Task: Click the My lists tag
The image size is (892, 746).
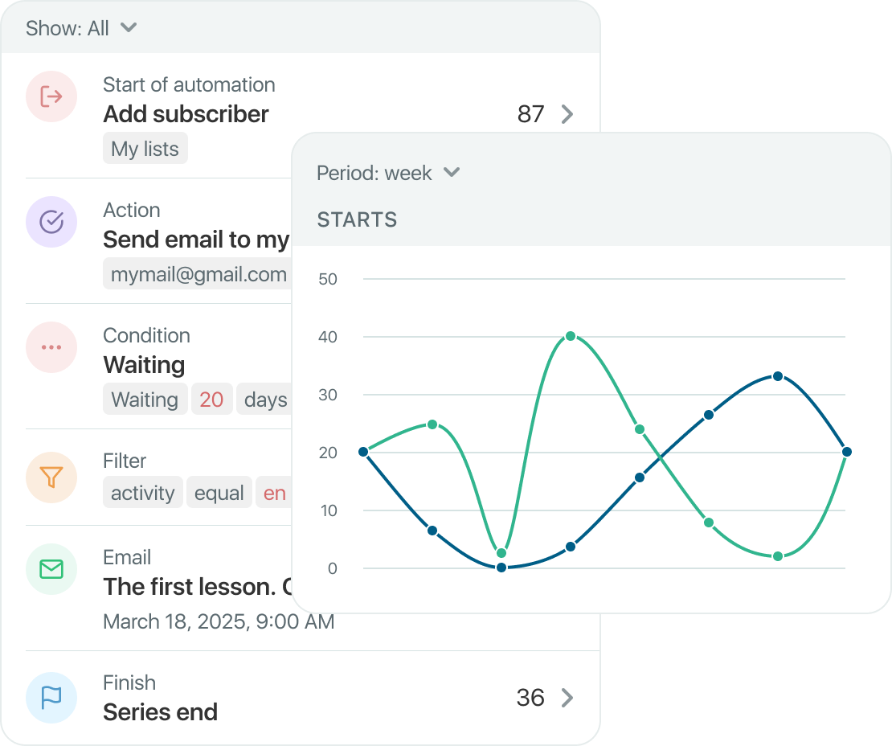Action: (x=145, y=149)
